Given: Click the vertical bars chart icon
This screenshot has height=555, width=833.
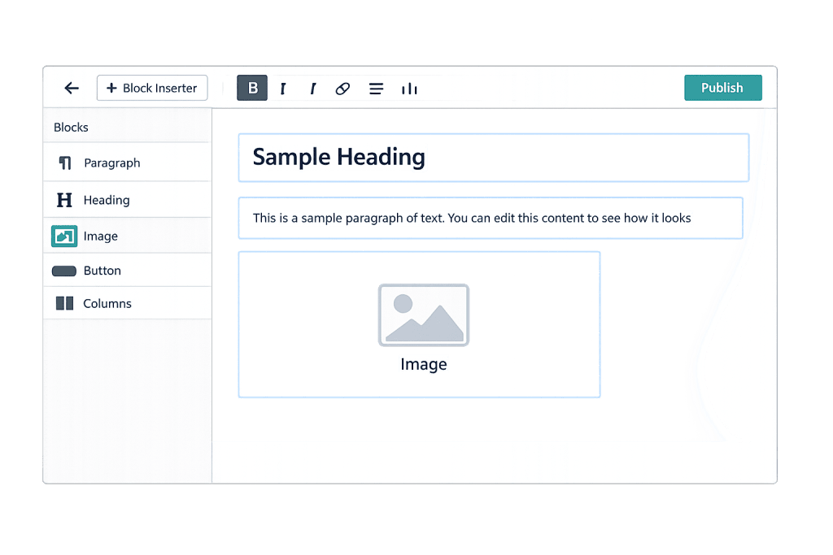Looking at the screenshot, I should 409,89.
